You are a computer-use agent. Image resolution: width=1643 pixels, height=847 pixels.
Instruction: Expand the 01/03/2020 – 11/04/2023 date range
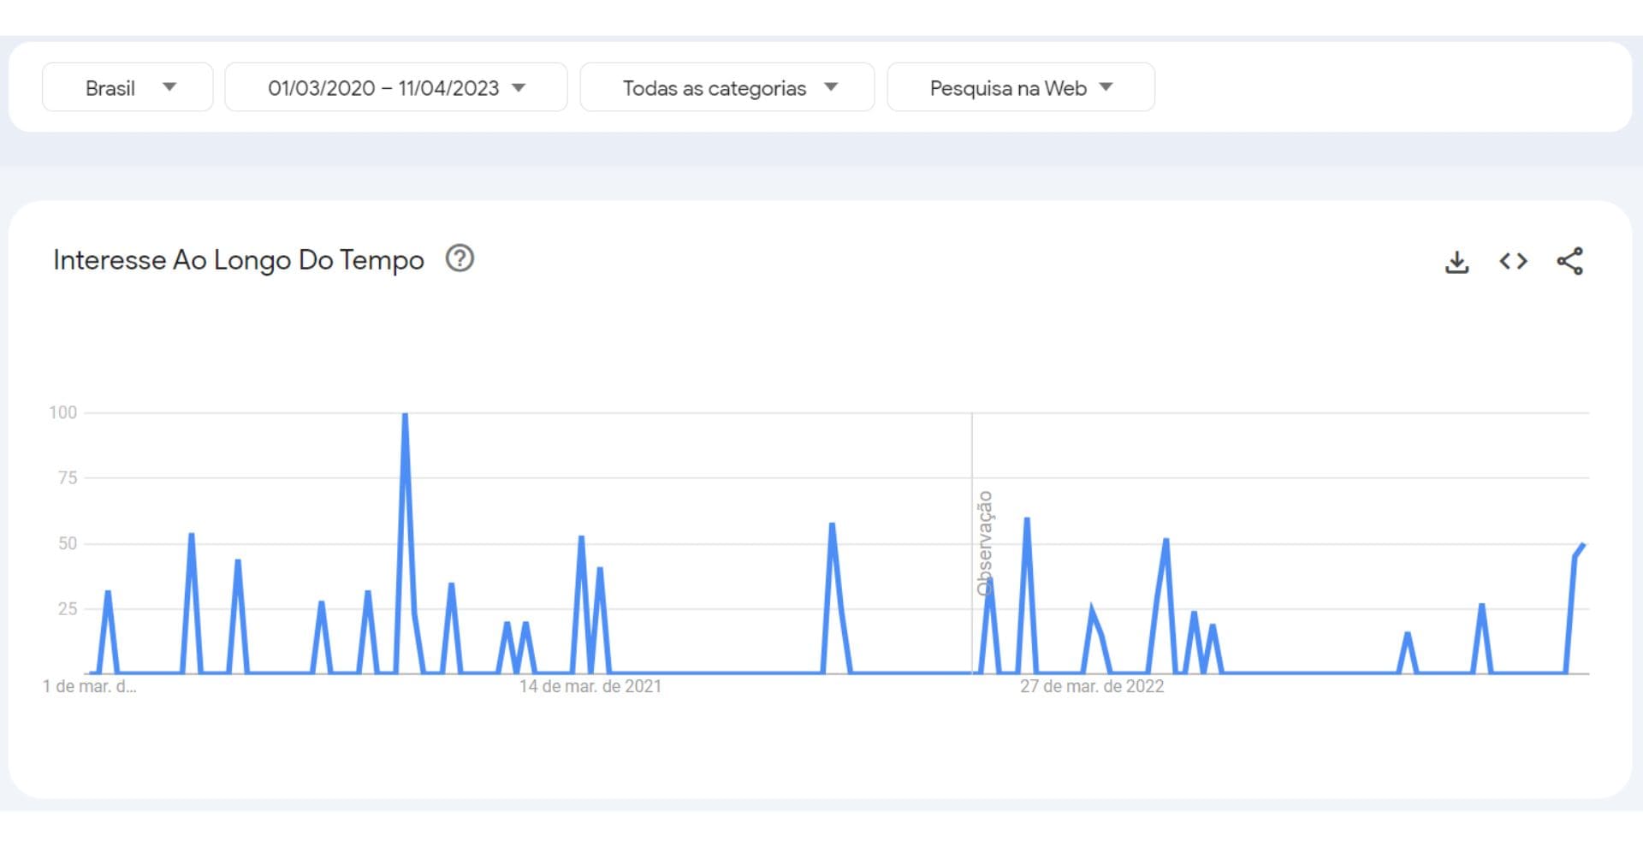point(395,87)
